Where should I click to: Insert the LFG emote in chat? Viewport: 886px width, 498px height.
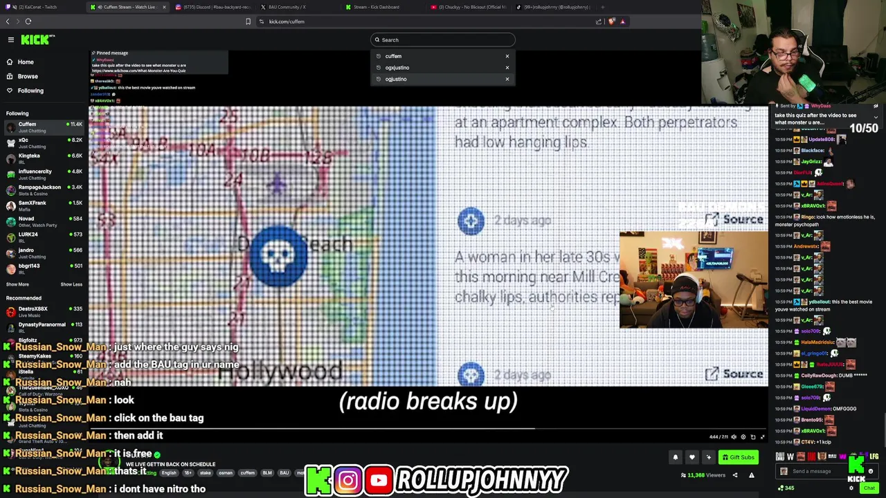coord(874,456)
